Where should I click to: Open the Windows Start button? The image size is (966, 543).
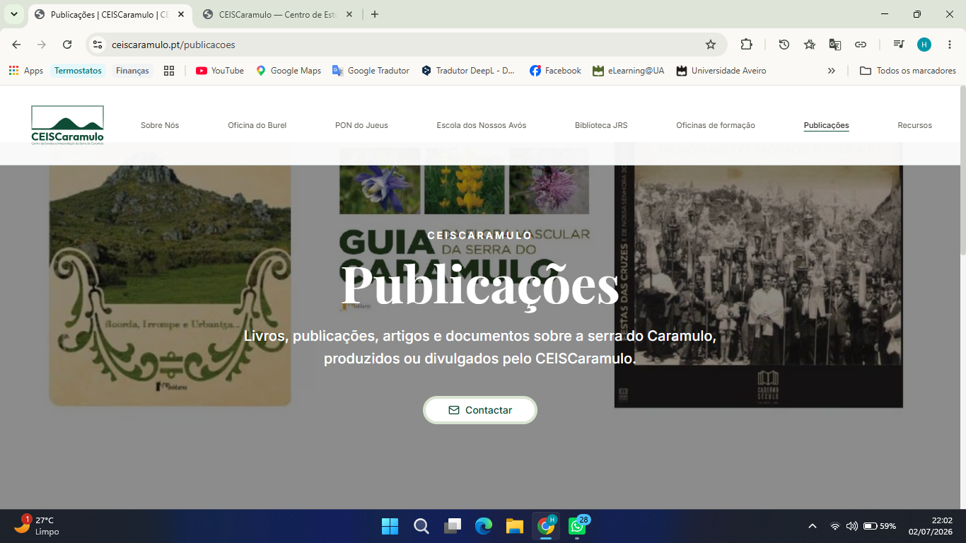tap(390, 526)
